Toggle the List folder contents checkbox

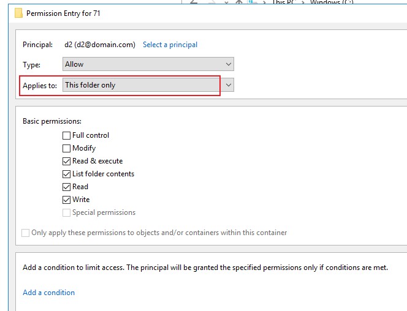pos(66,174)
